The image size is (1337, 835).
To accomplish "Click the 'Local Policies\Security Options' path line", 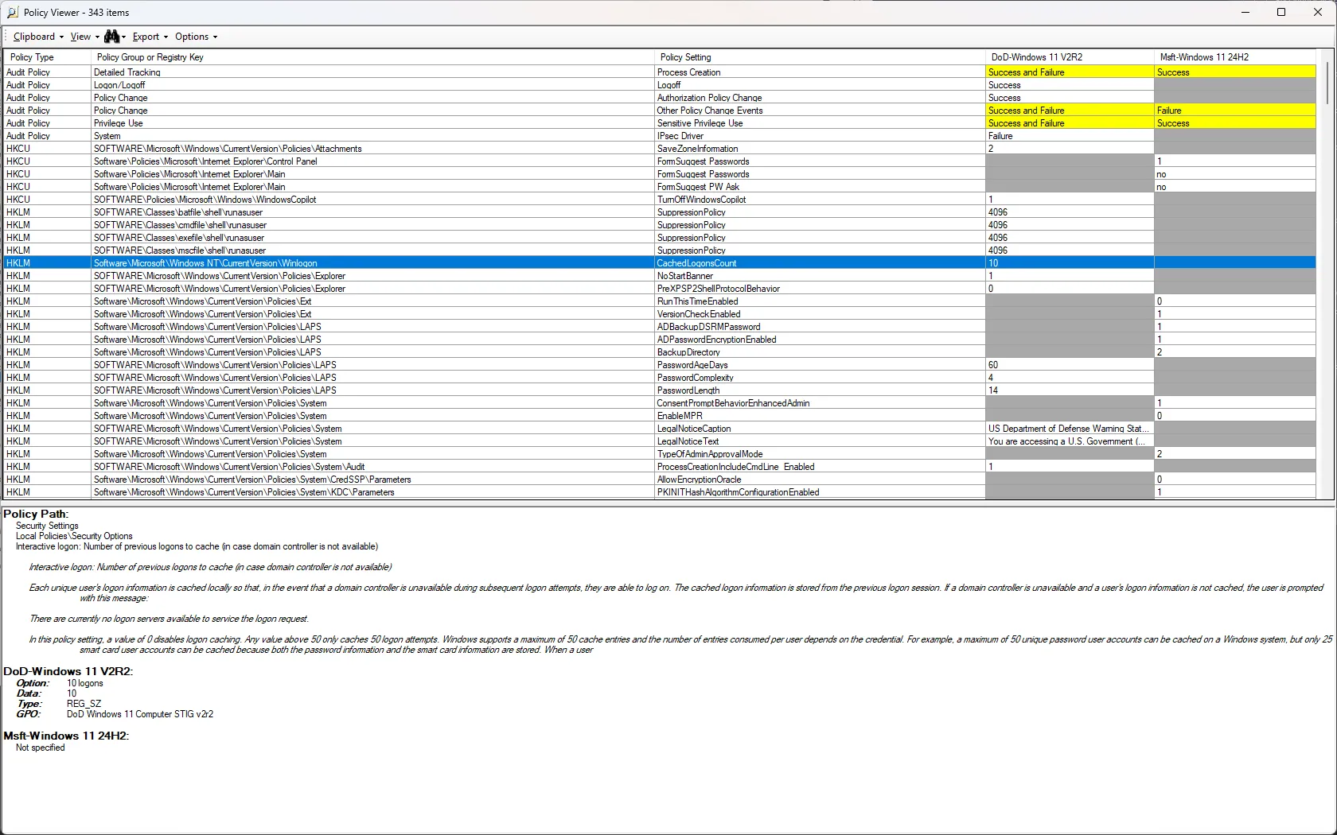I will (74, 536).
